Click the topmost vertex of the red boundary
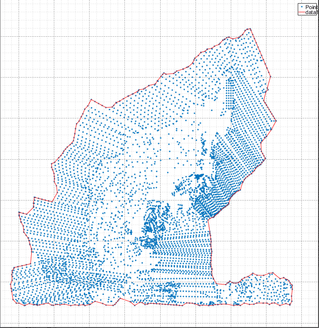Image resolution: width=319 pixels, height=328 pixels. tap(250, 29)
